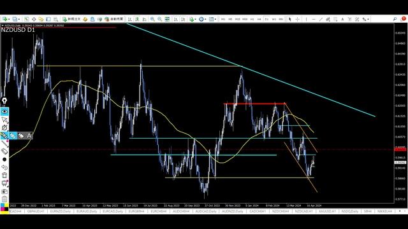The image size is (408, 229).
Task: Switch to the XAUUSD,H1 chart tab
Action: (x=327, y=211)
